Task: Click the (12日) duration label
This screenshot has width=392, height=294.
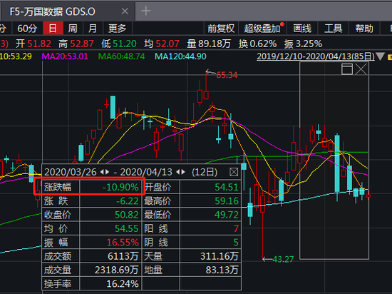Action: (x=205, y=172)
